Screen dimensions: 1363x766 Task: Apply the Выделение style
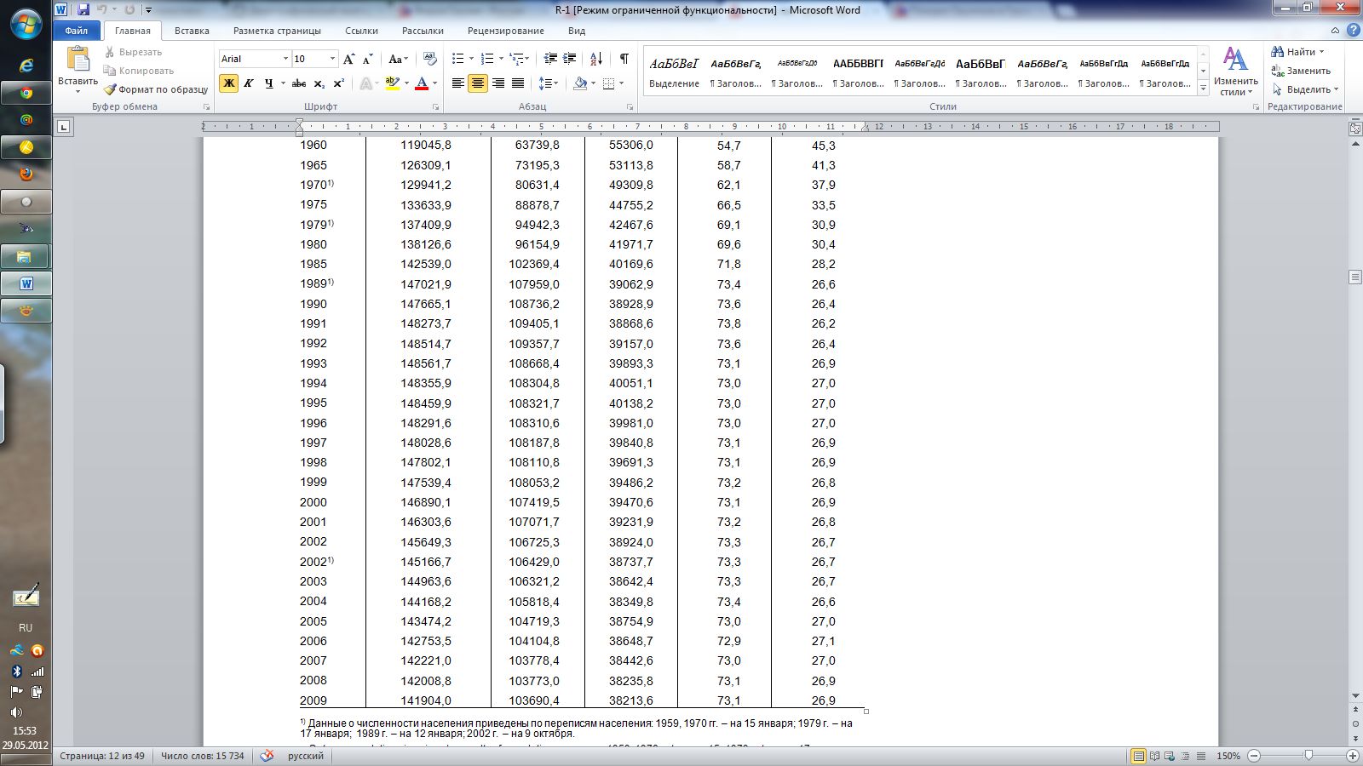coord(674,72)
